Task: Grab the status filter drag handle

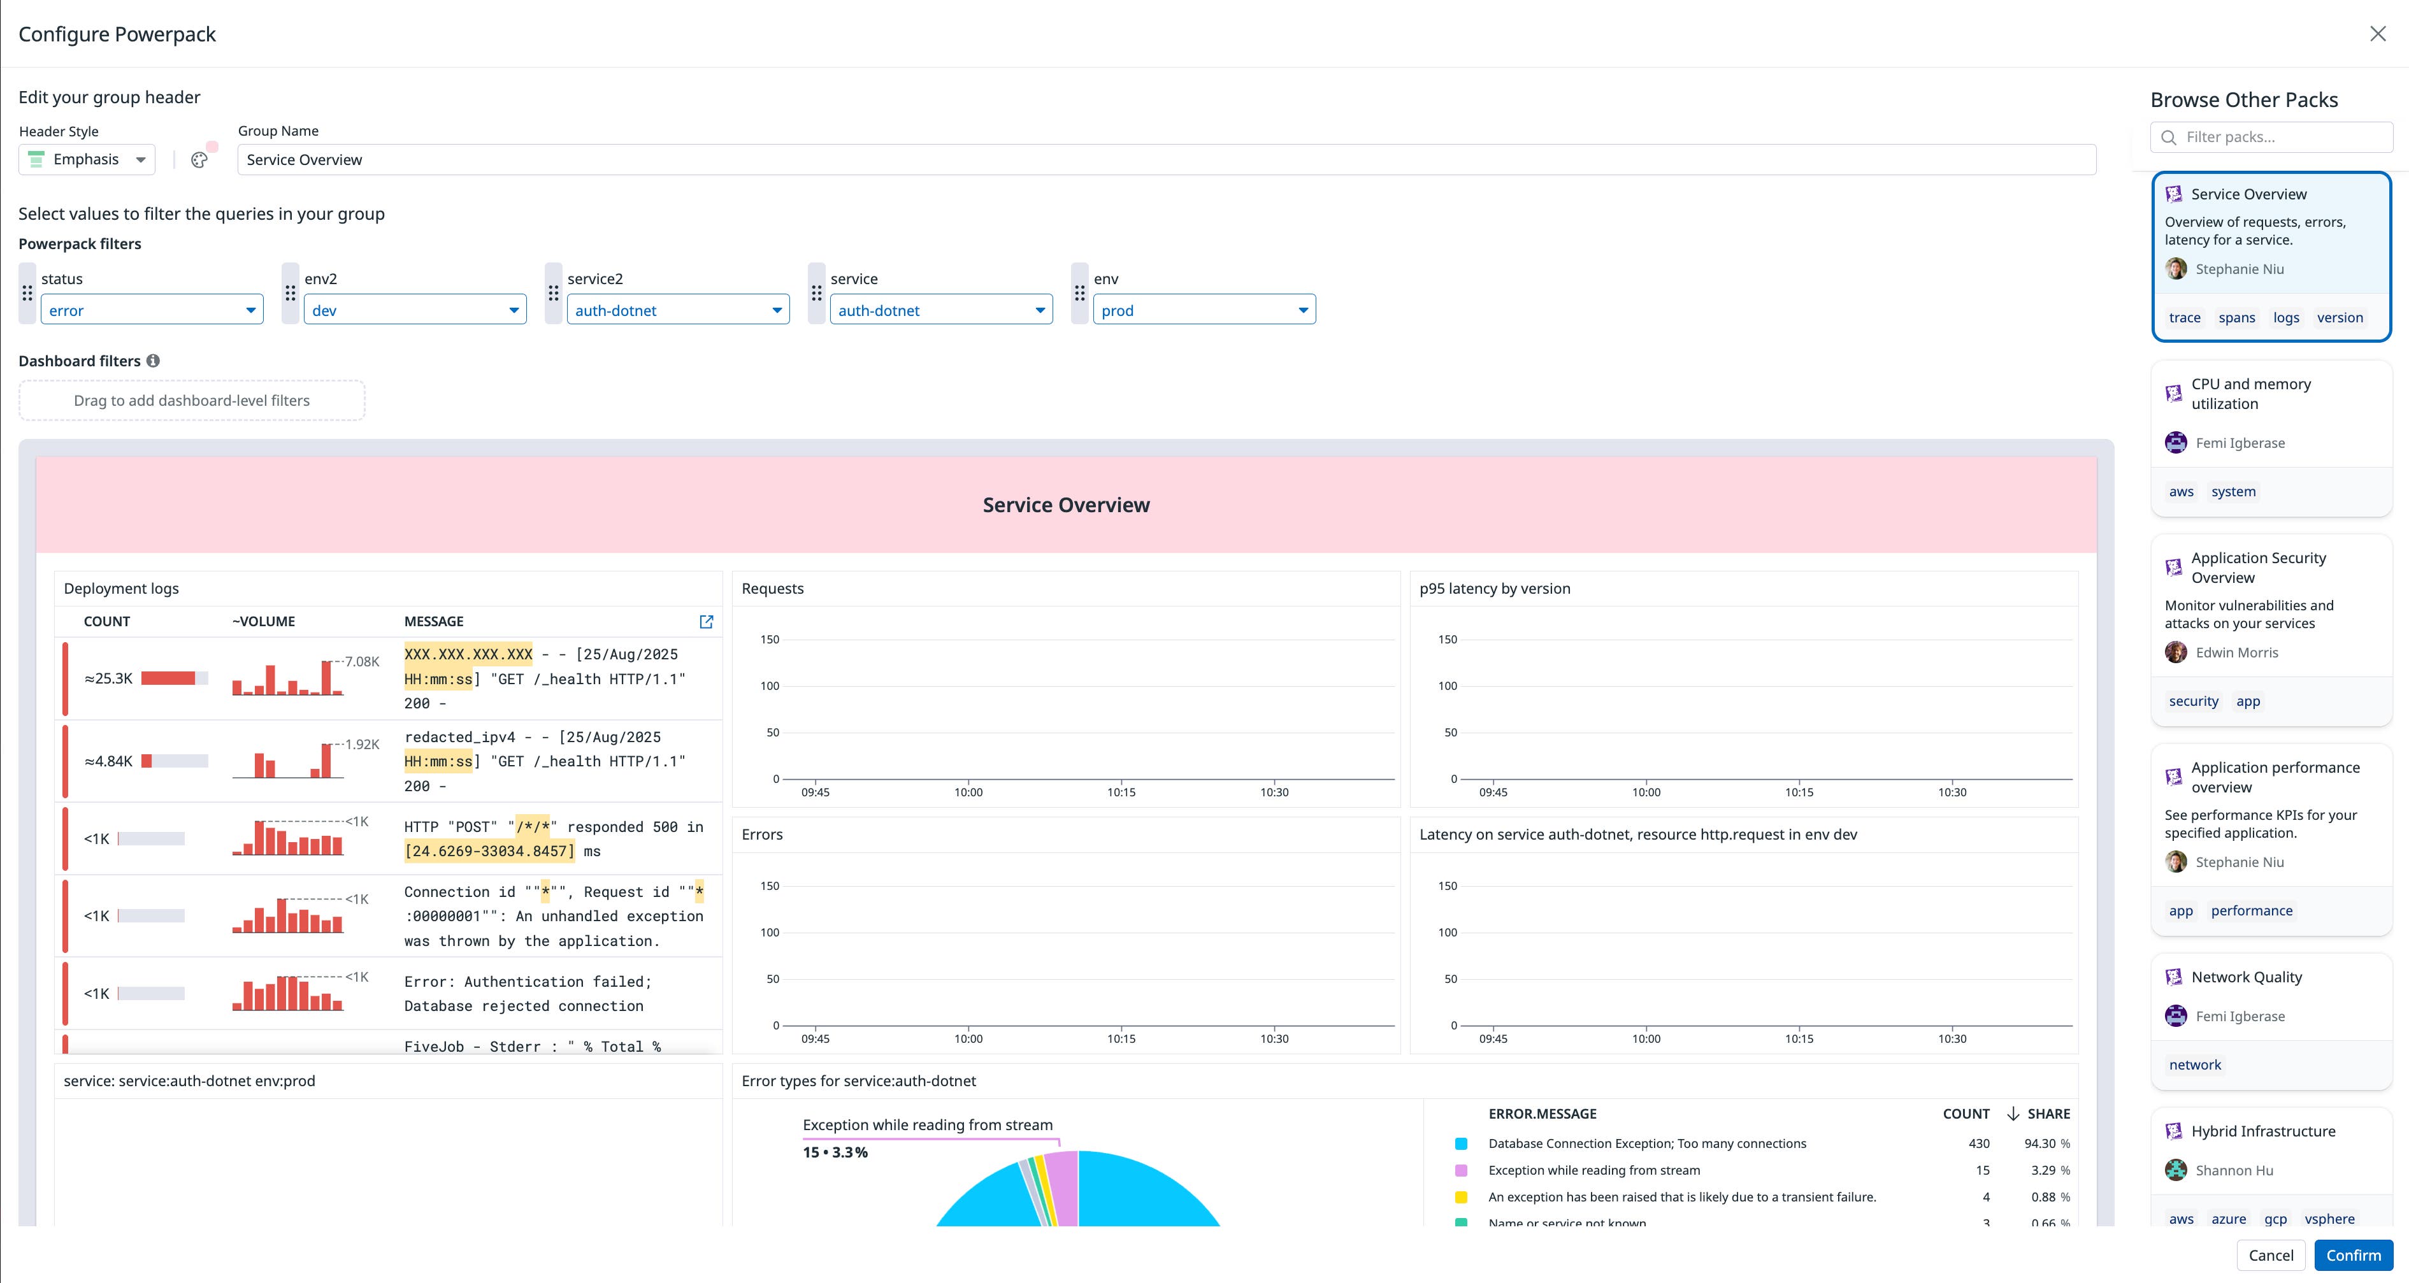Action: click(27, 294)
